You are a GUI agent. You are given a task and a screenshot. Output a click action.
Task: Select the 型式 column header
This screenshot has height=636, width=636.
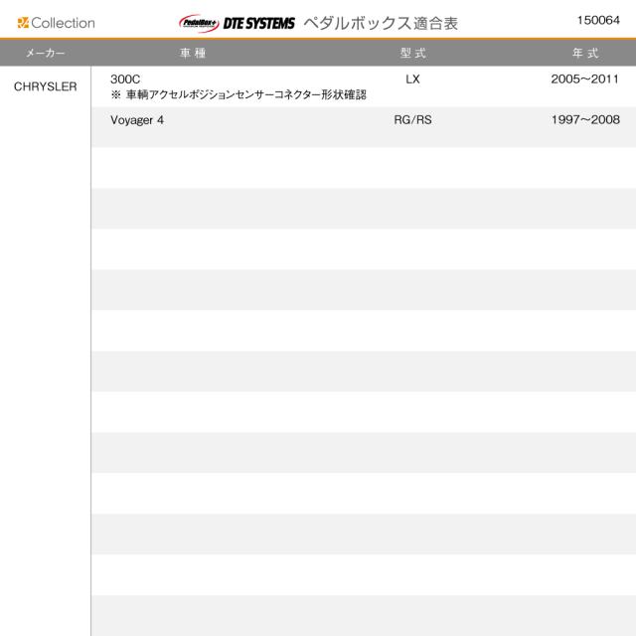coord(412,53)
